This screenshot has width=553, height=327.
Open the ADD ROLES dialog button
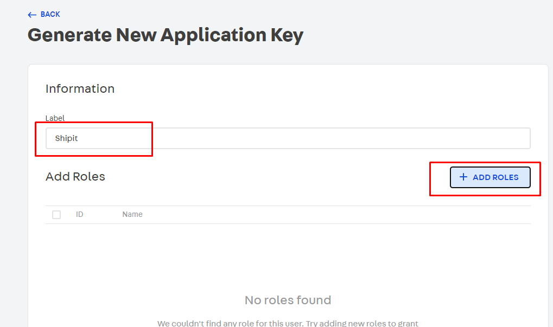point(490,177)
